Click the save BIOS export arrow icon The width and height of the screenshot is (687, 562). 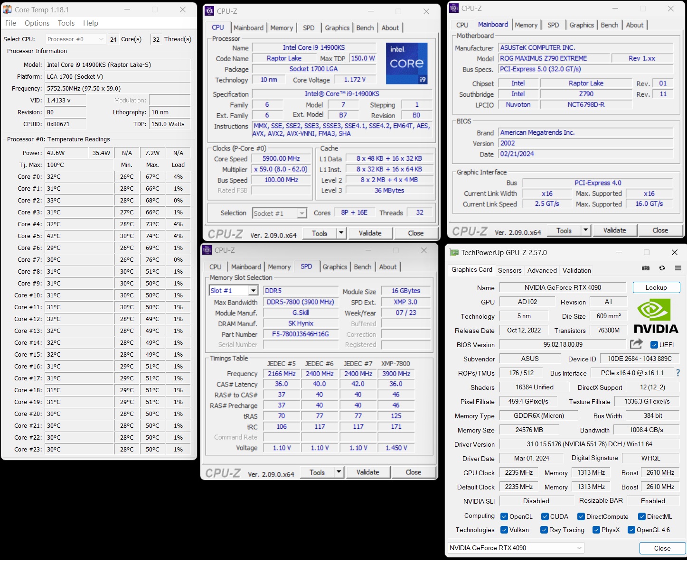click(636, 344)
